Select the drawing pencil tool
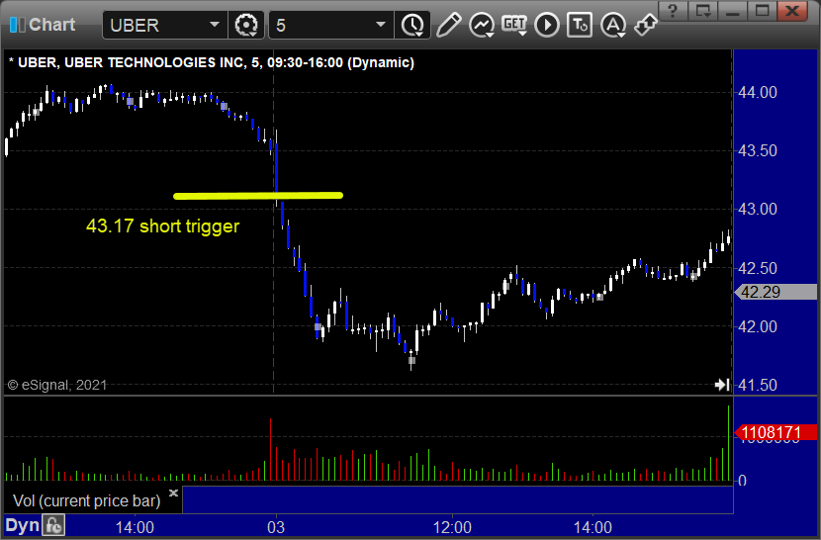Image resolution: width=821 pixels, height=540 pixels. (x=449, y=25)
